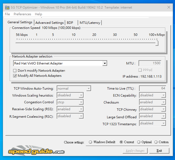The width and height of the screenshot is (175, 160).
Task: Expand the Congestion Control dropdown
Action: (x=81, y=102)
